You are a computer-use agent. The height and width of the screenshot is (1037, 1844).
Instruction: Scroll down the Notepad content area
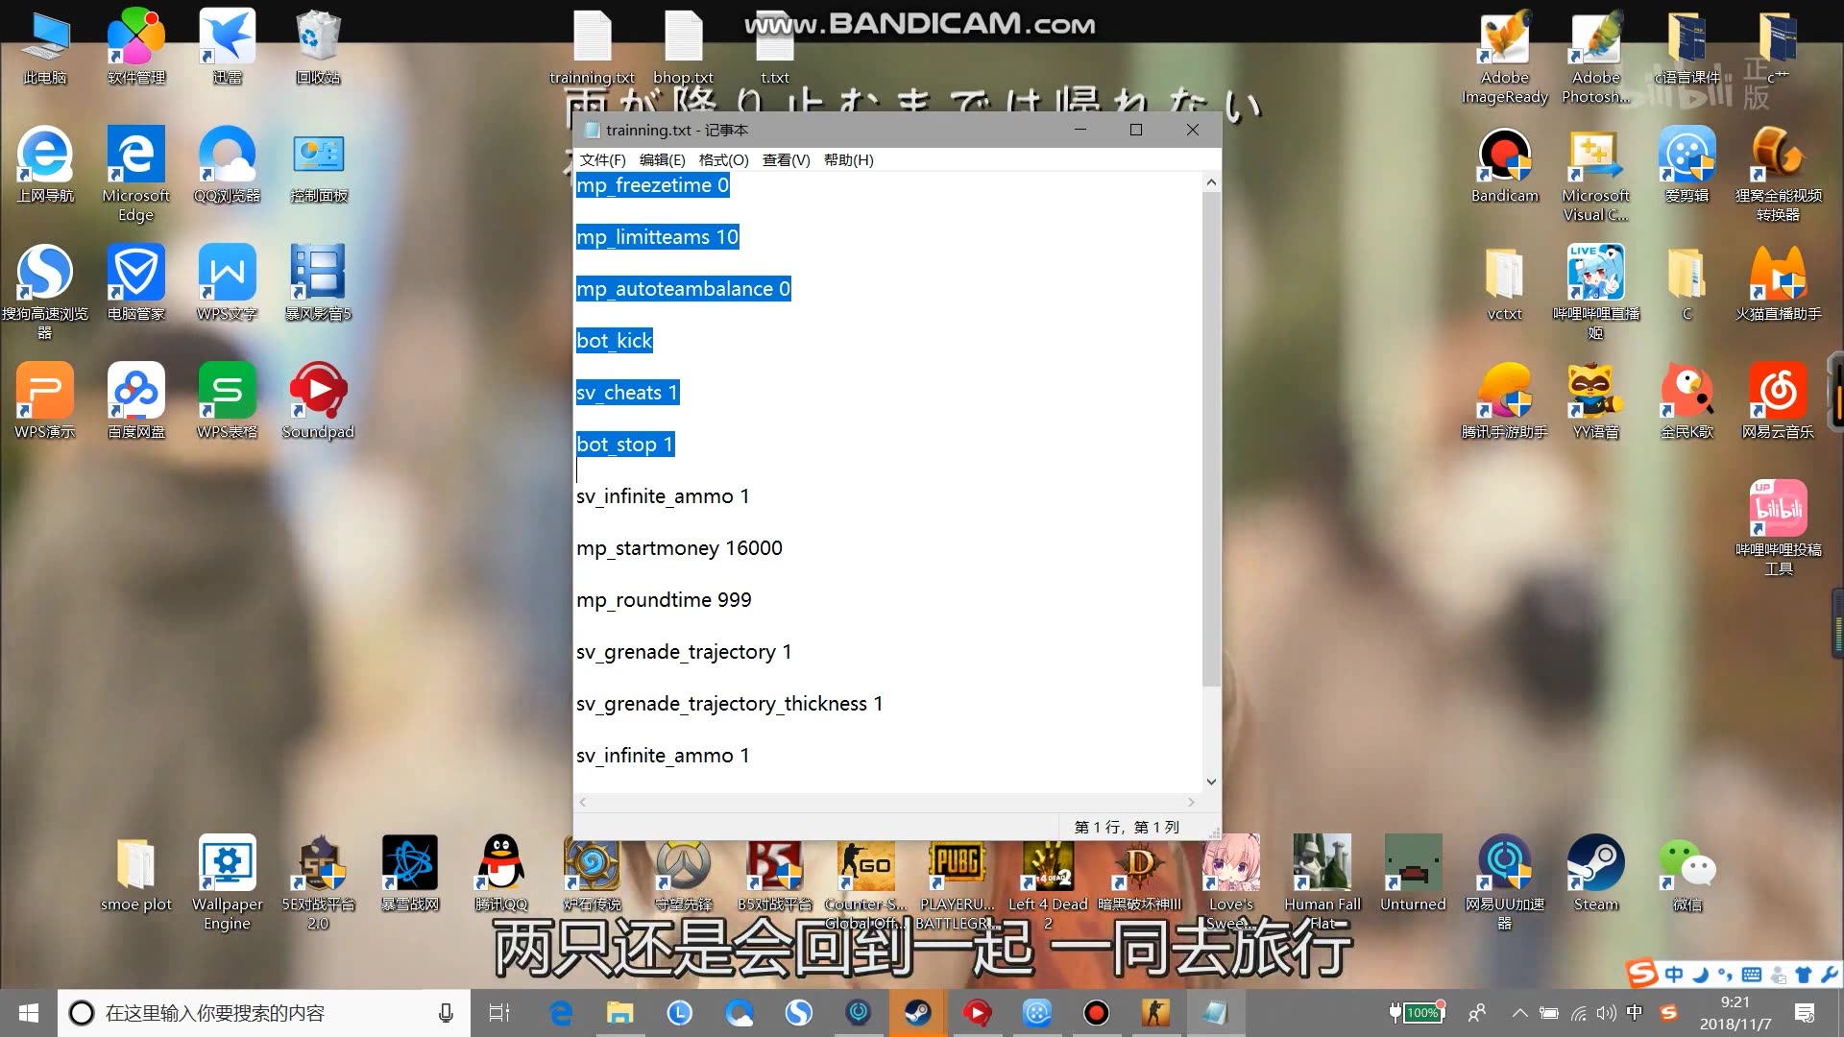1211,780
